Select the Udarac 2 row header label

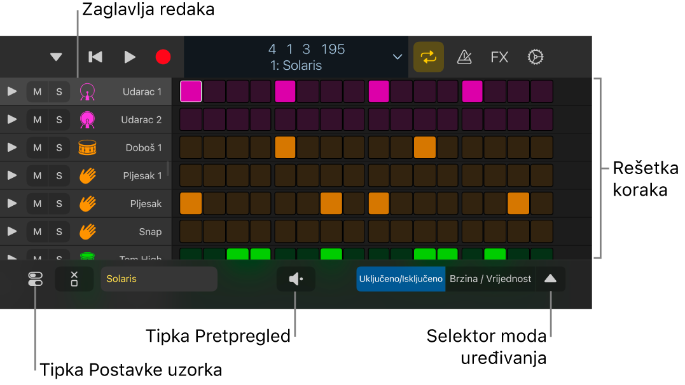coord(141,119)
